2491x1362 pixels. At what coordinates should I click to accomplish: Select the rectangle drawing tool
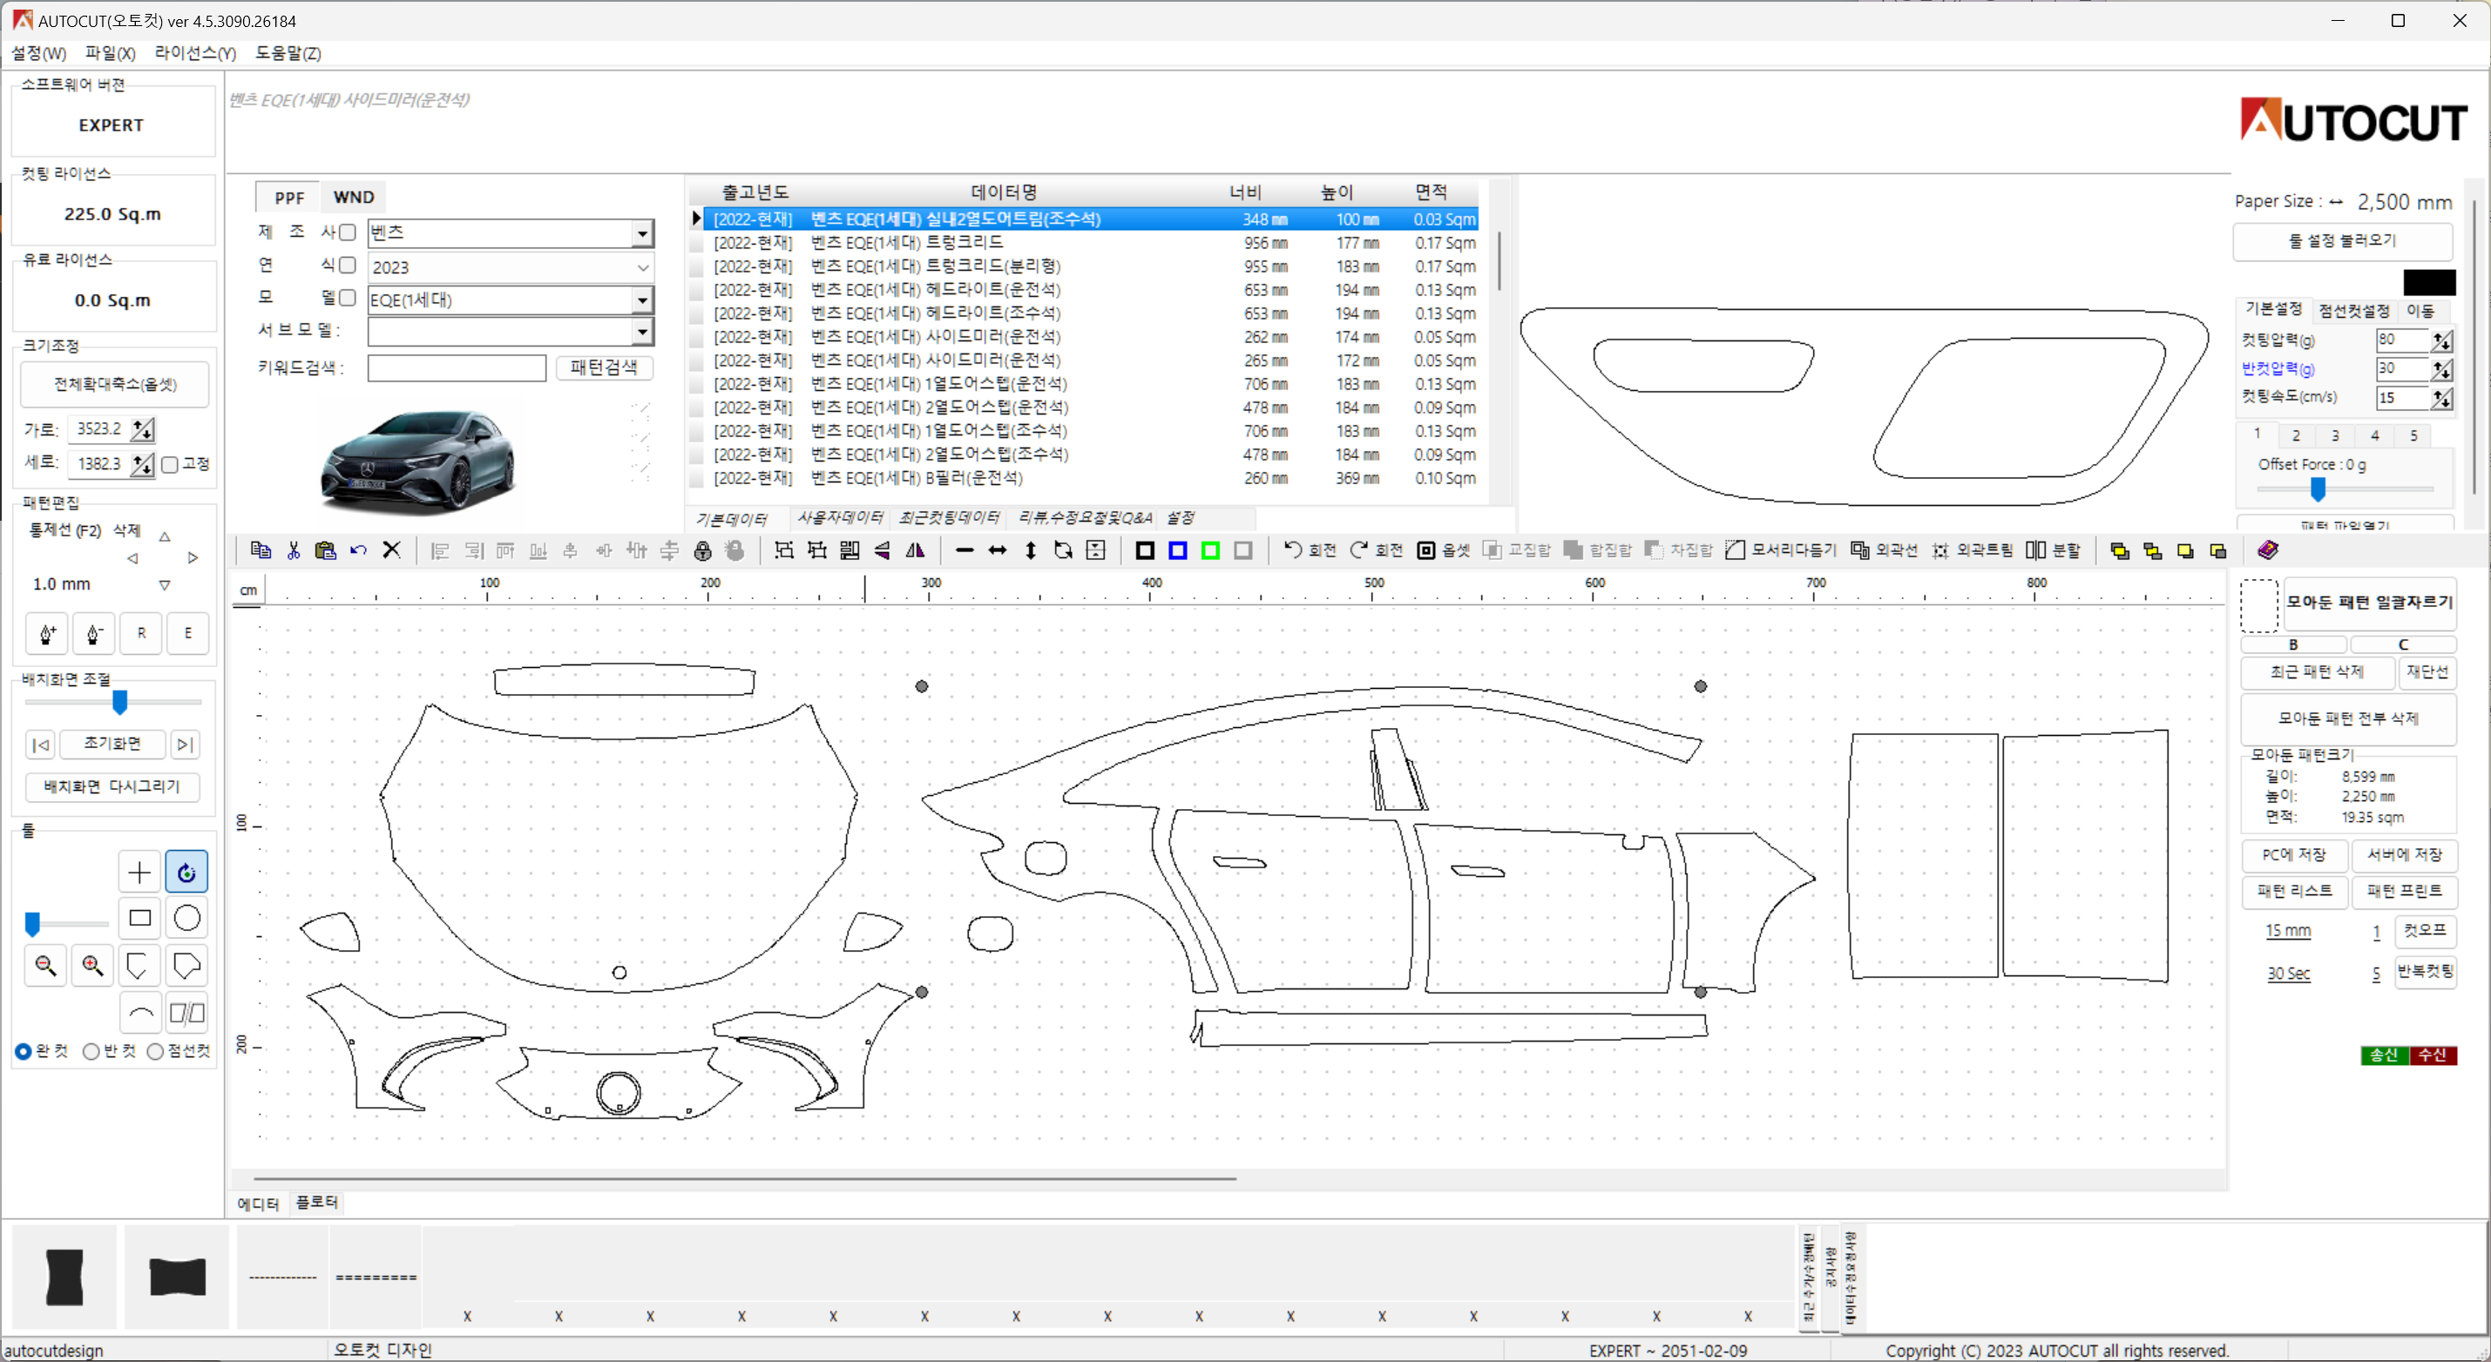pyautogui.click(x=139, y=917)
